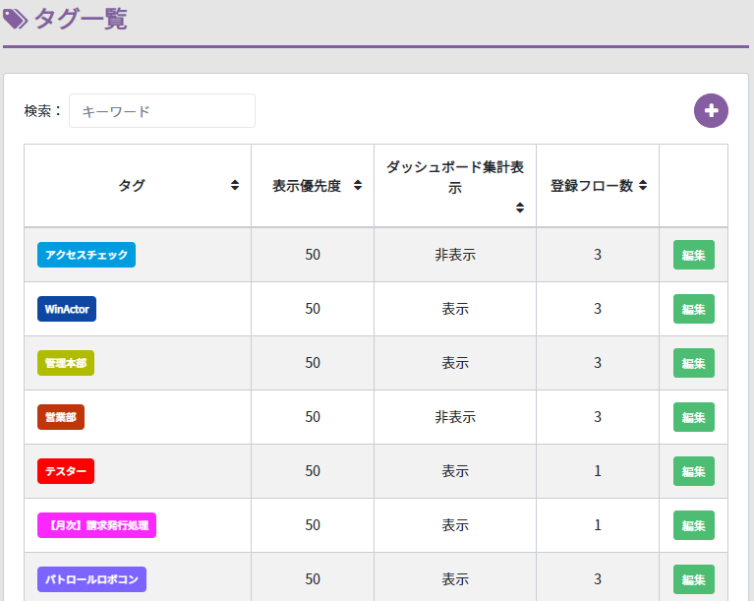
Task: Click the 登録フロー数 header text
Action: 592,185
